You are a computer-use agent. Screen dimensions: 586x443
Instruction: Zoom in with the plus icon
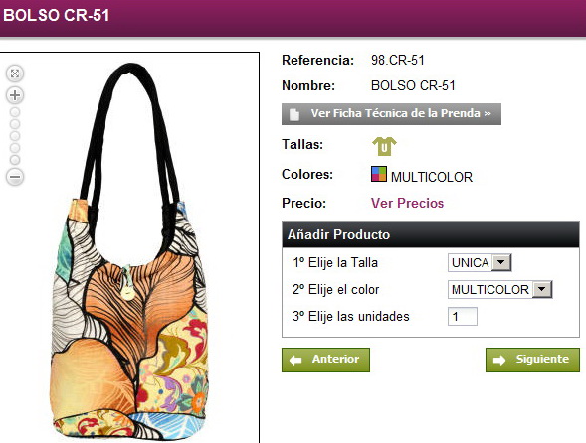click(15, 95)
